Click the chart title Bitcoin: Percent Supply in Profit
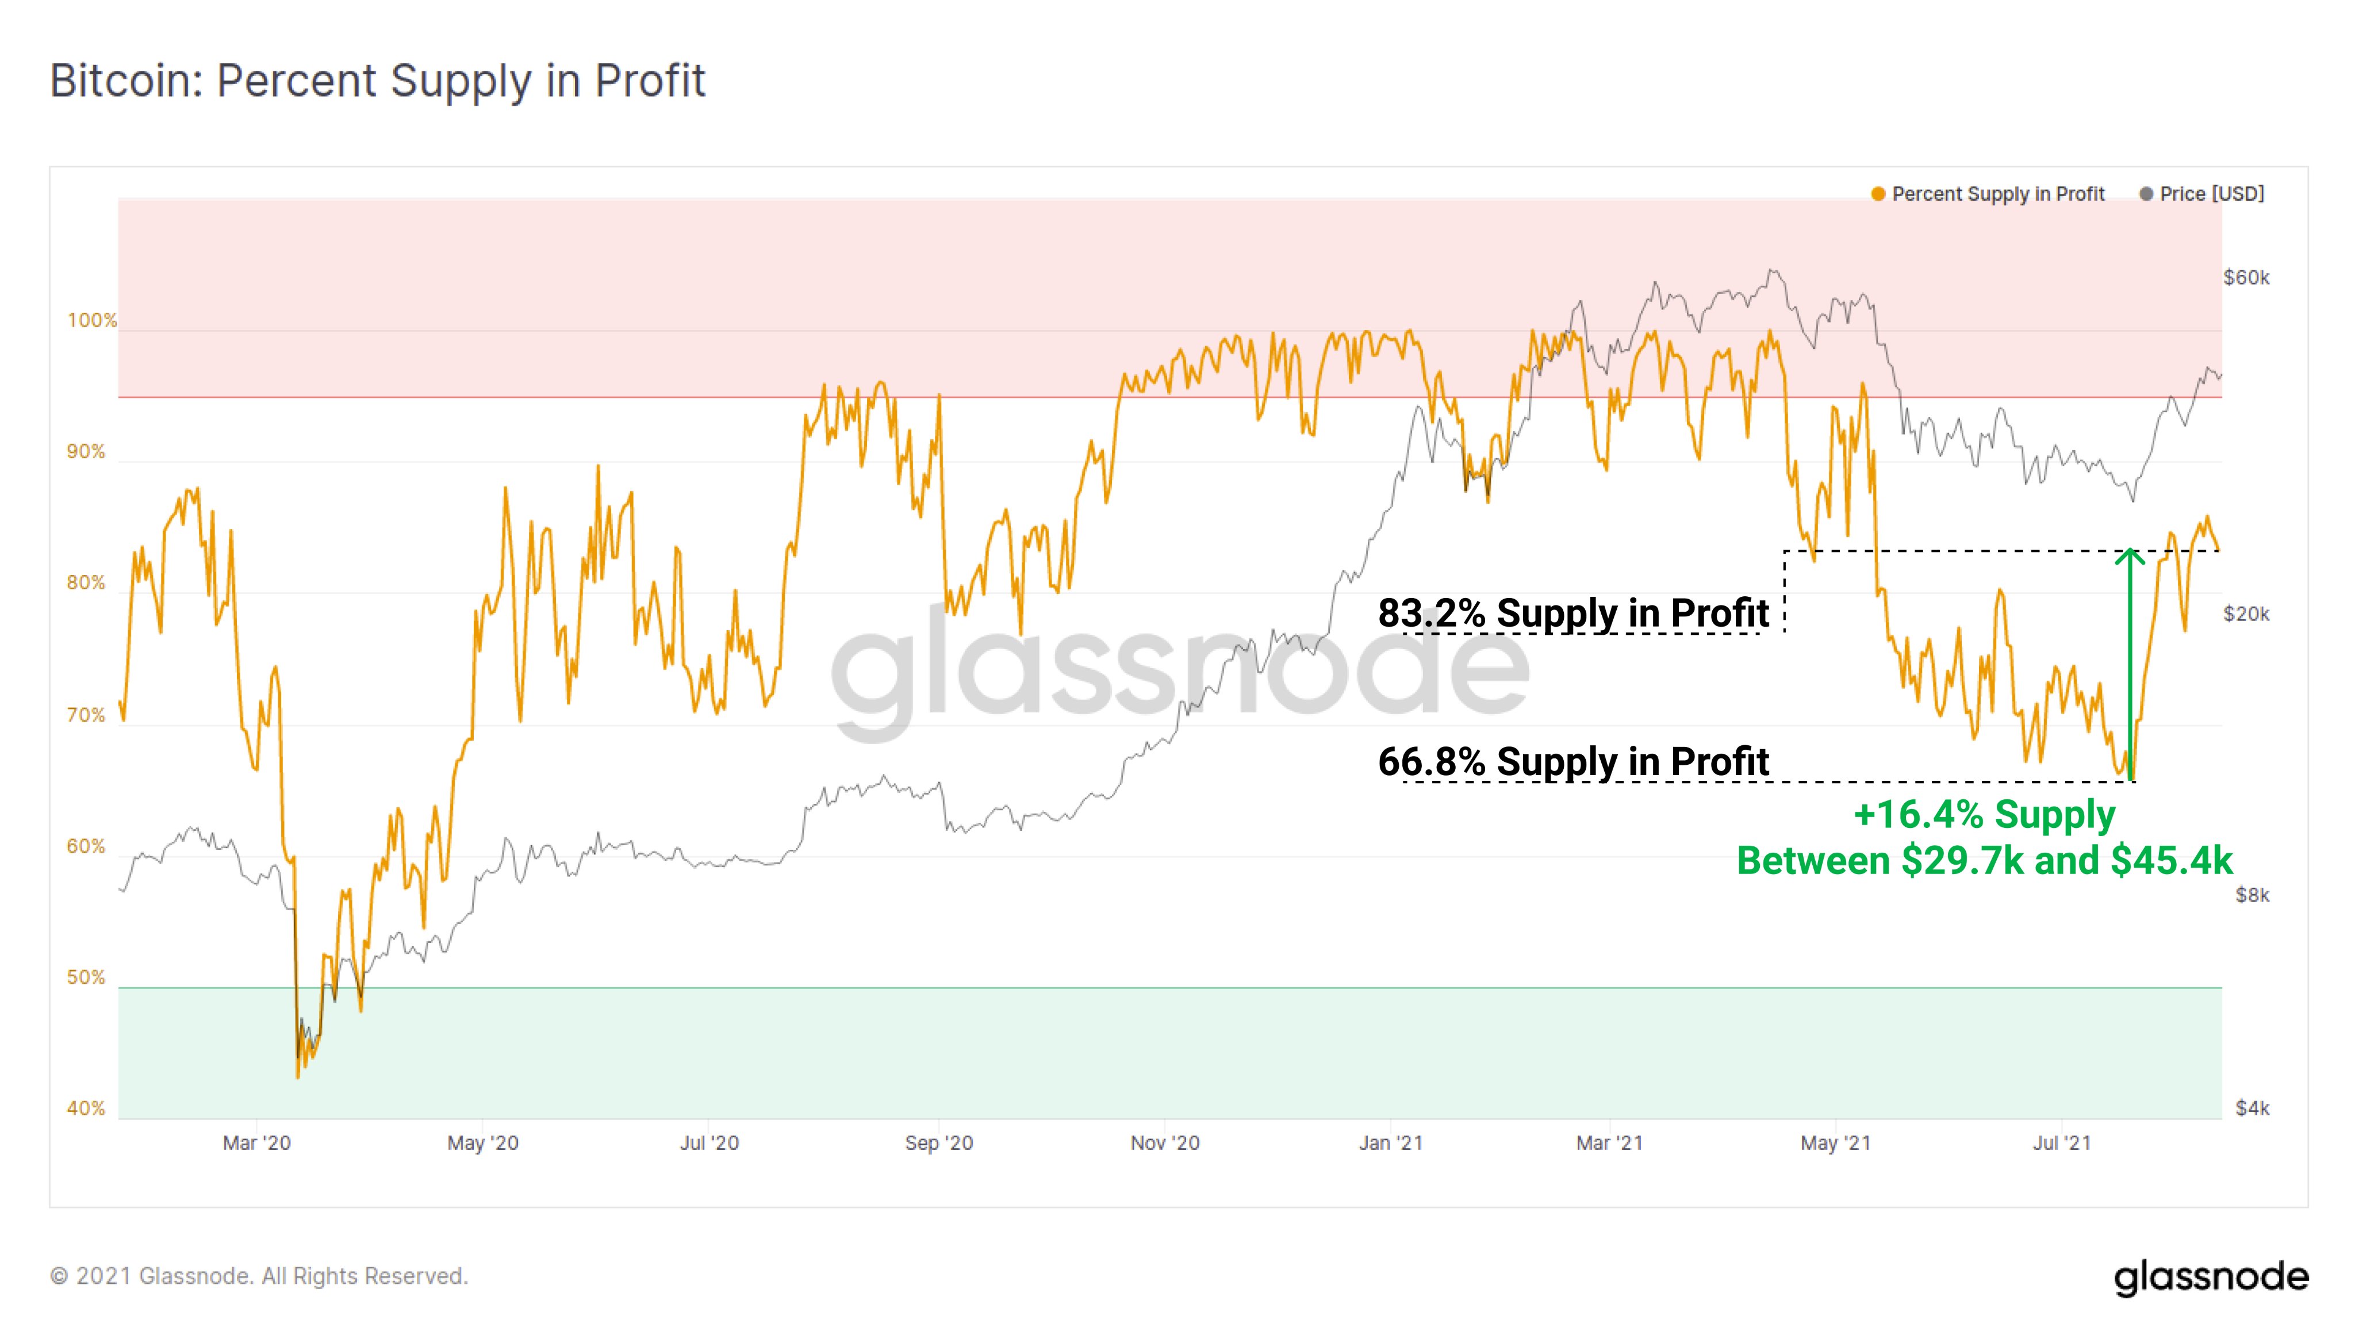 (378, 81)
